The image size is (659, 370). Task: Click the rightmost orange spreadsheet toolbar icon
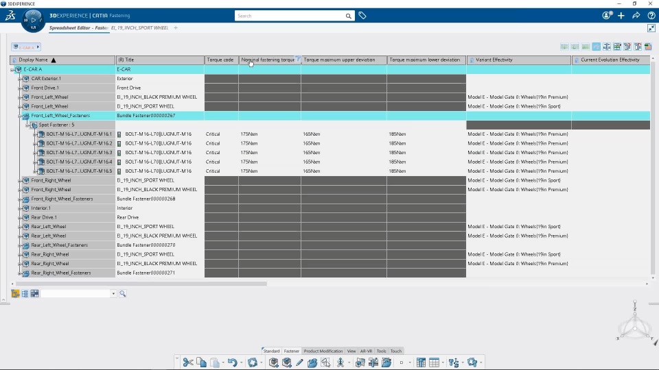tap(648, 47)
